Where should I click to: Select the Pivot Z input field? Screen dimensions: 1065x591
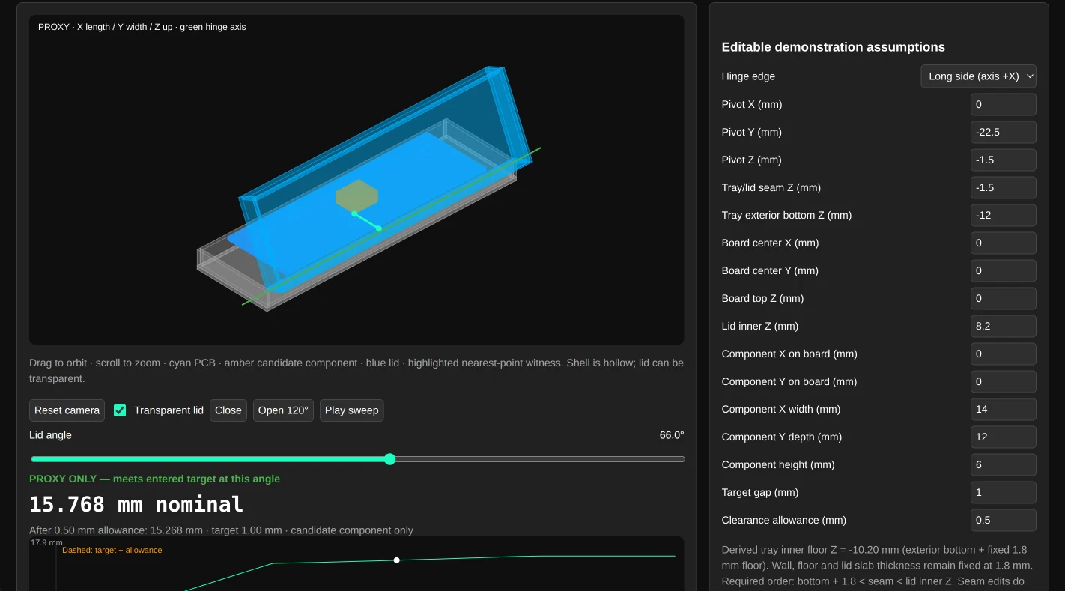(1003, 160)
